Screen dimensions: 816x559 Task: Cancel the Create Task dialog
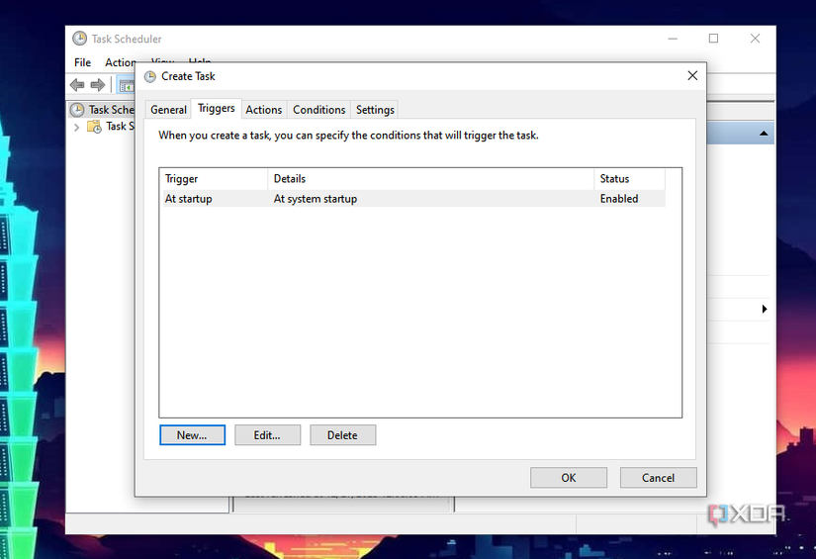pyautogui.click(x=658, y=478)
